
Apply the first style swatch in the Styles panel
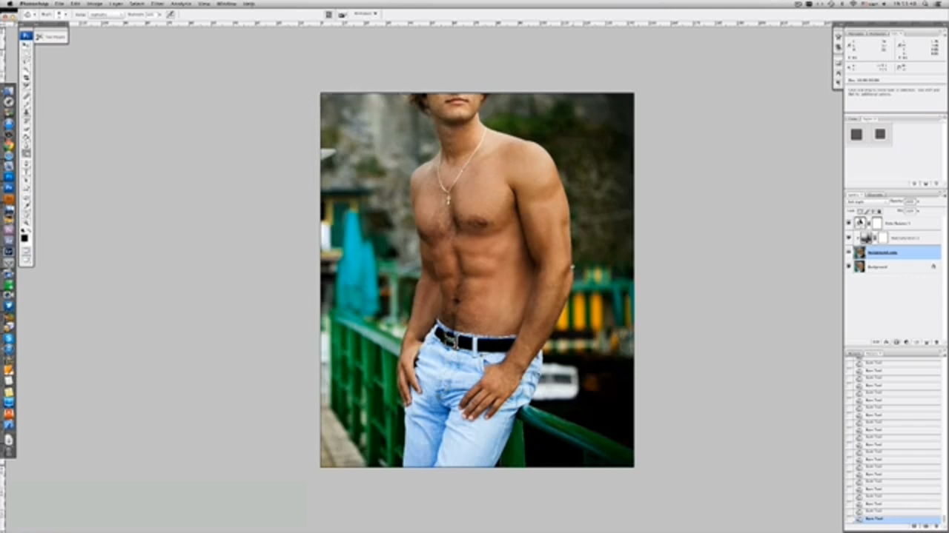coord(856,134)
